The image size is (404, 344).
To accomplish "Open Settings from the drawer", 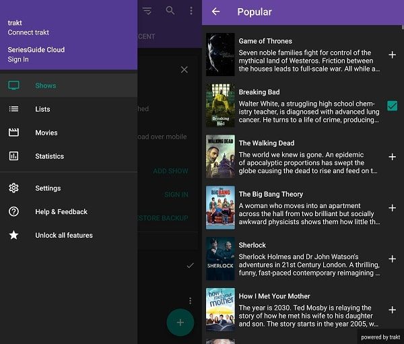I will pos(69,188).
